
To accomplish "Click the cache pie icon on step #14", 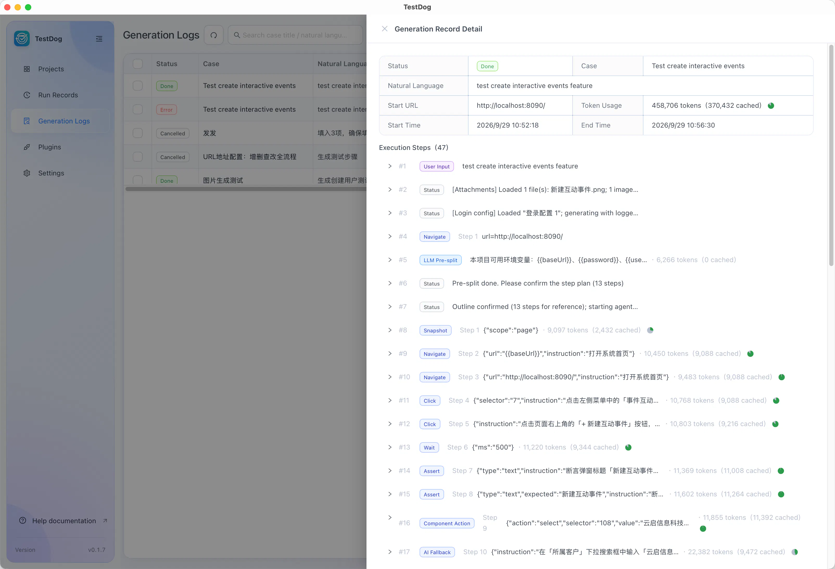I will click(x=781, y=471).
